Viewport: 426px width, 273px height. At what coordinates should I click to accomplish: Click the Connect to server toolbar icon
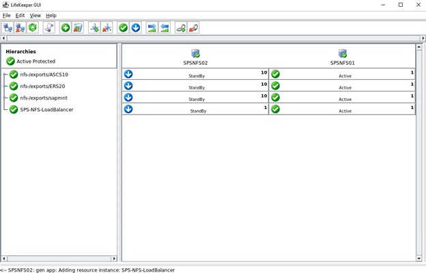[8, 28]
